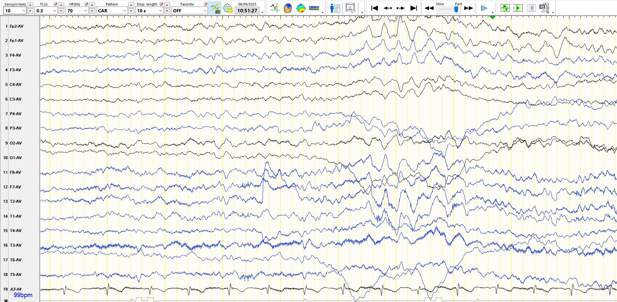Click the Slow/Fast playback speed slider handle

(x=456, y=10)
